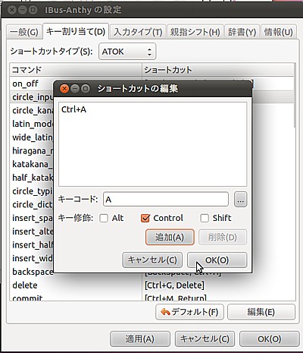Open the 入力タイプ(T) tab

138,32
